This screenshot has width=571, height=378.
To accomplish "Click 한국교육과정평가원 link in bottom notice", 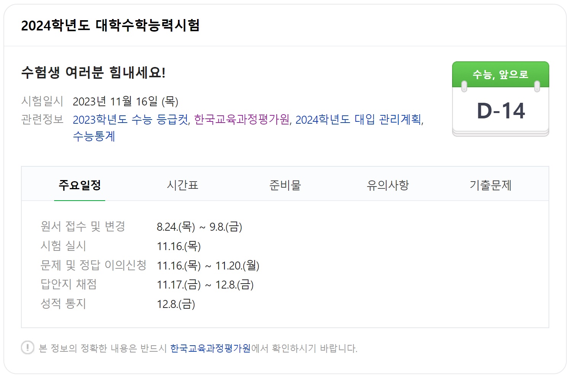I will tap(210, 348).
